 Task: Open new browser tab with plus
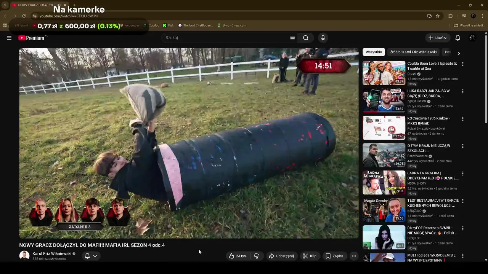click(x=74, y=5)
